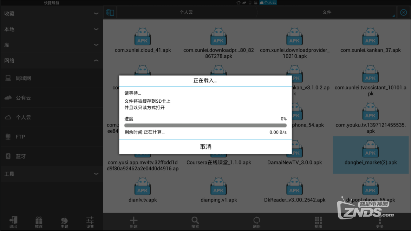Screen dimensions: 411x231
Task: Click the 快捷导航 header label
Action: click(x=52, y=2)
